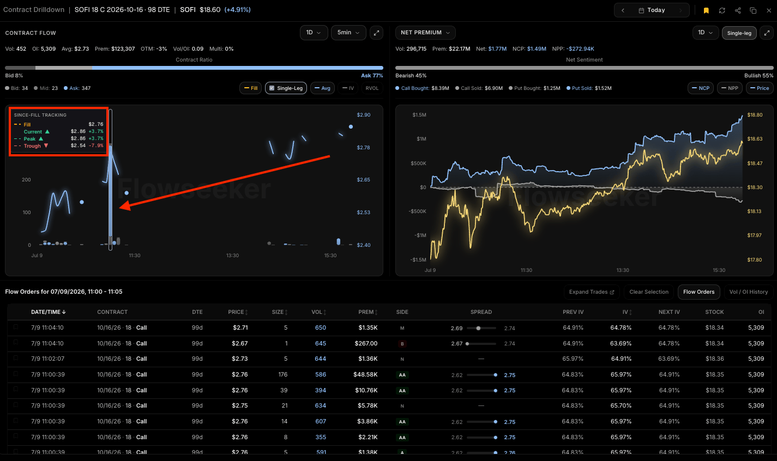Viewport: 777px width, 461px height.
Task: Click the Contract Drilldown title
Action: pyautogui.click(x=34, y=10)
